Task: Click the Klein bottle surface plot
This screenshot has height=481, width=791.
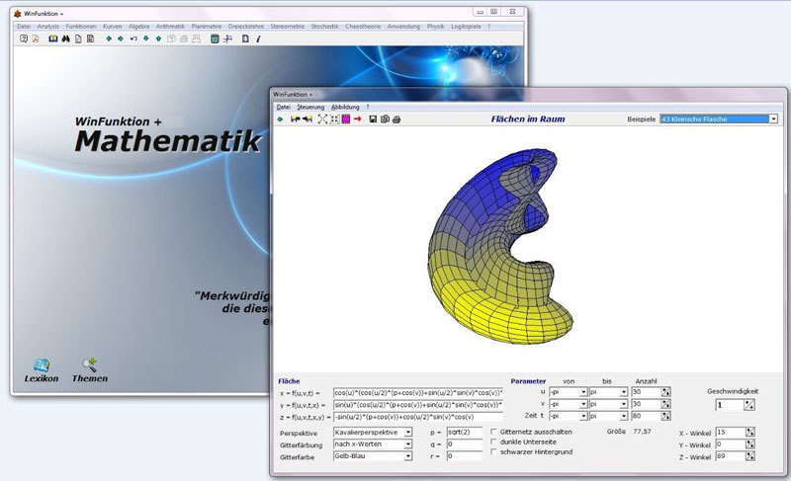Action: (x=499, y=247)
